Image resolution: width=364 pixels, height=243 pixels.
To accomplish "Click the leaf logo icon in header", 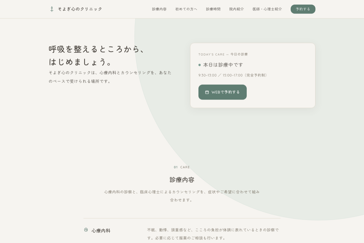I will pos(52,9).
